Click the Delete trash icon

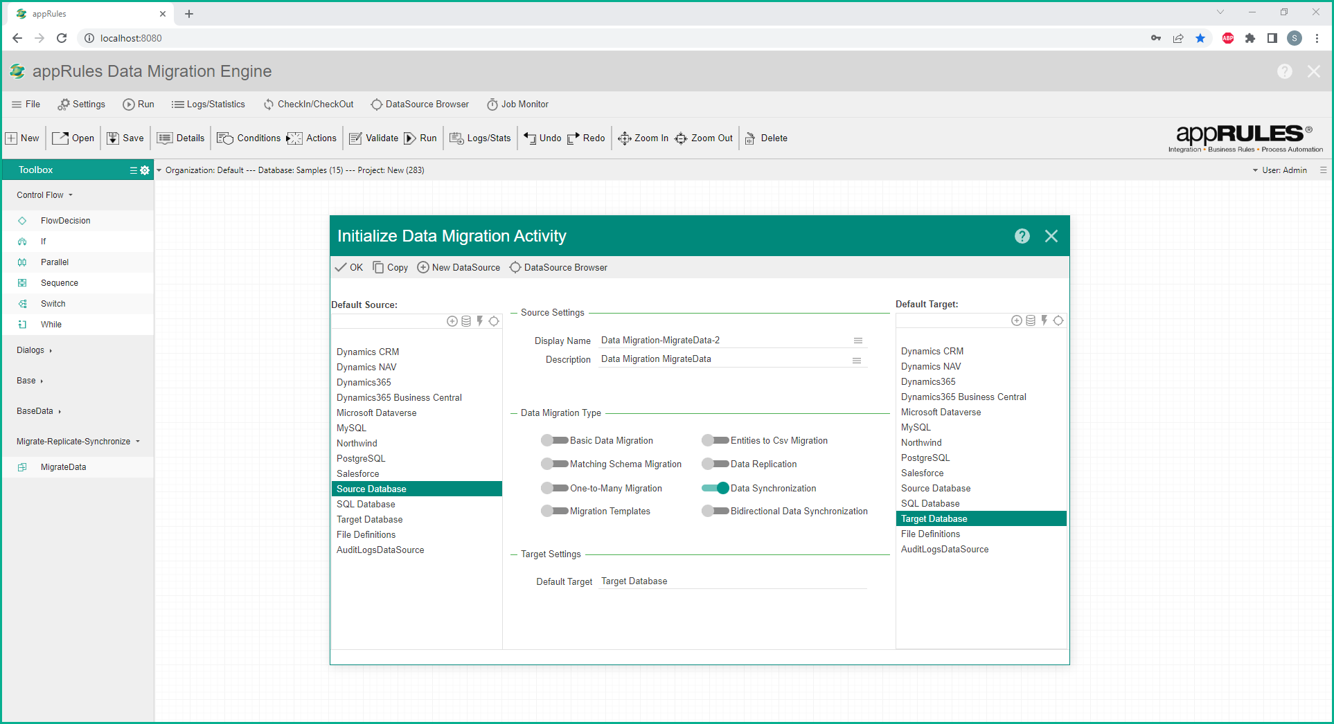[x=750, y=138]
